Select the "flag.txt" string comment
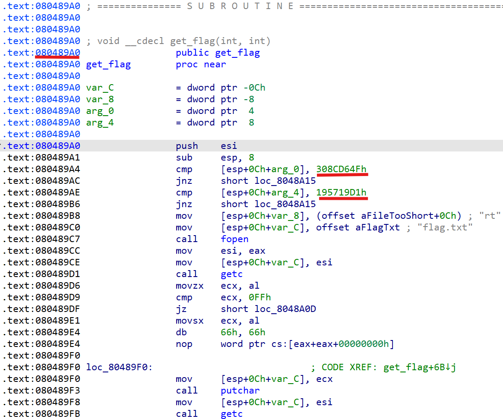The image size is (503, 419). [x=445, y=227]
